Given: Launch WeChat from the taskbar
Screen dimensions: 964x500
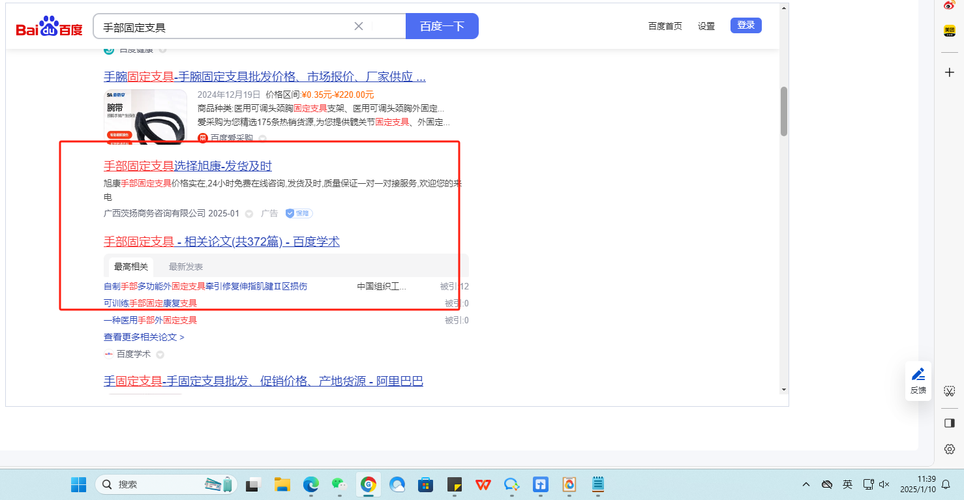Looking at the screenshot, I should [x=339, y=484].
